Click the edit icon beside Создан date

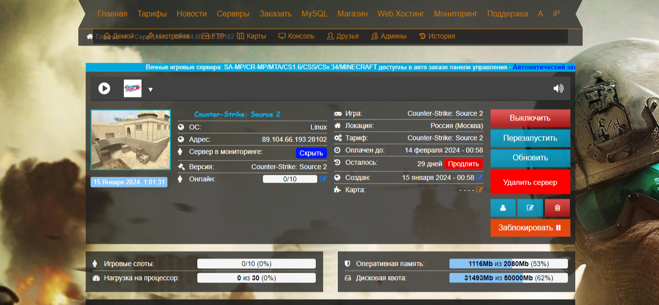[479, 177]
